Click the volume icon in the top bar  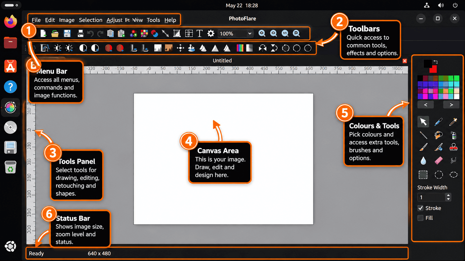(441, 5)
